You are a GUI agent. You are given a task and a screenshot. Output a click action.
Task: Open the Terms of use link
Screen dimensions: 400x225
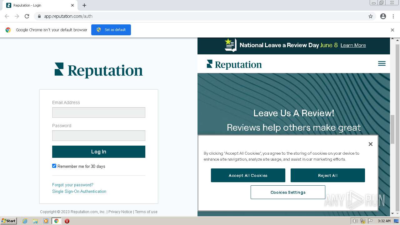(146, 212)
